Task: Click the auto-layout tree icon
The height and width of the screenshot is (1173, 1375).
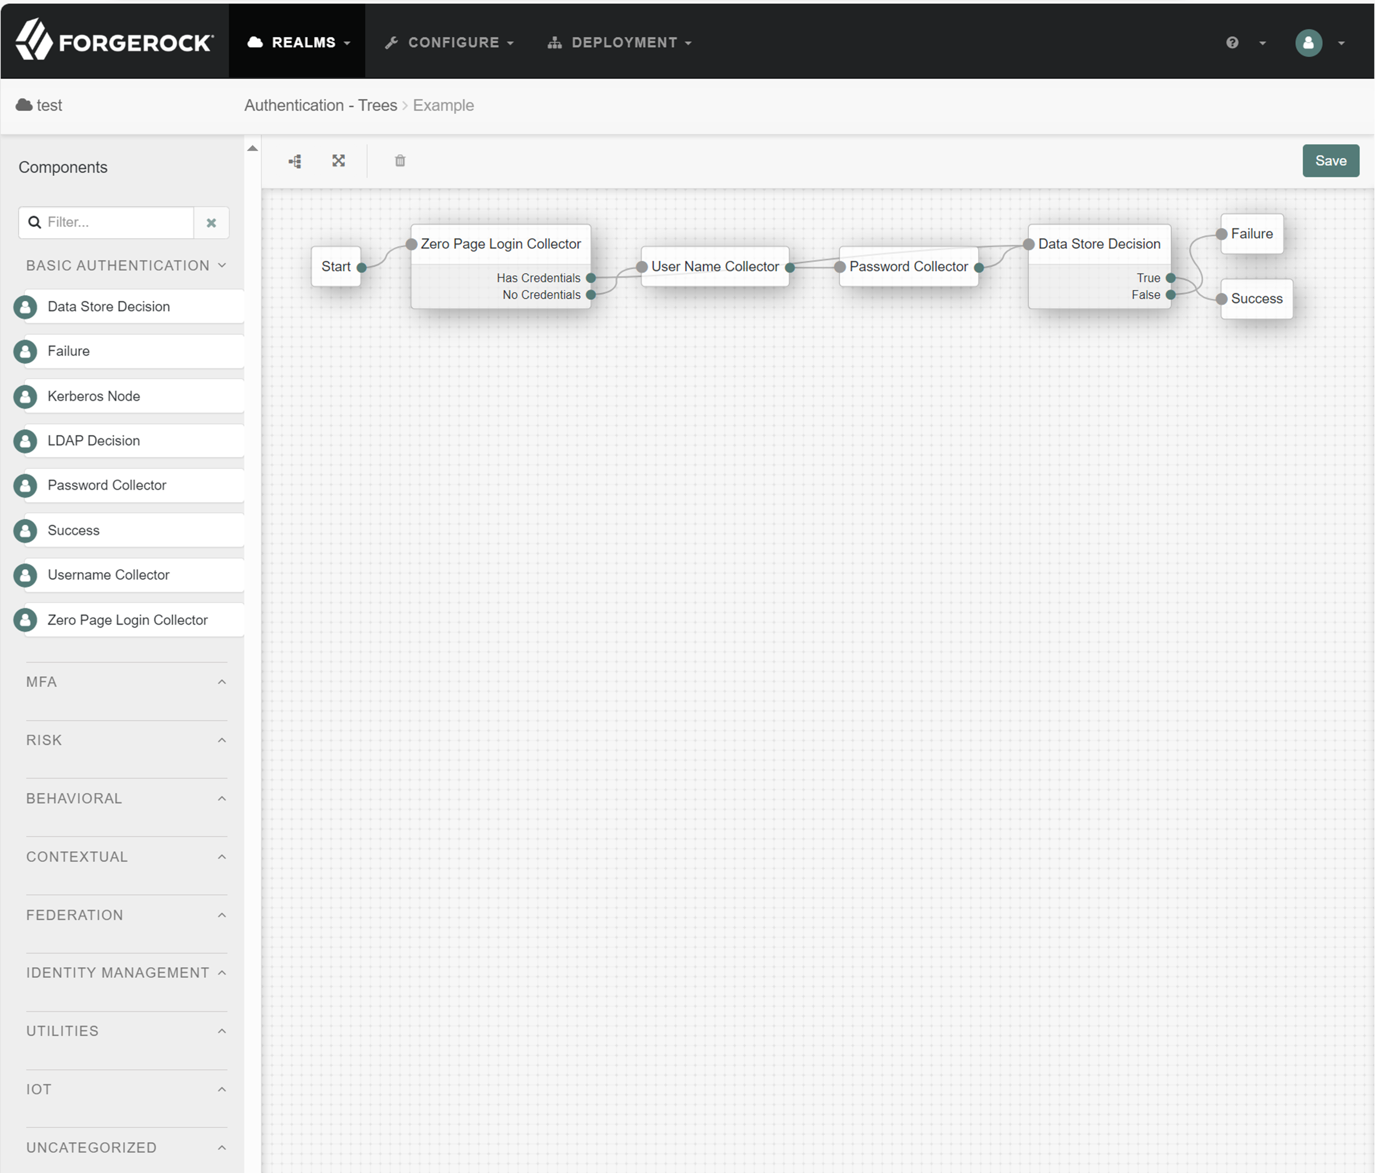Action: click(295, 161)
